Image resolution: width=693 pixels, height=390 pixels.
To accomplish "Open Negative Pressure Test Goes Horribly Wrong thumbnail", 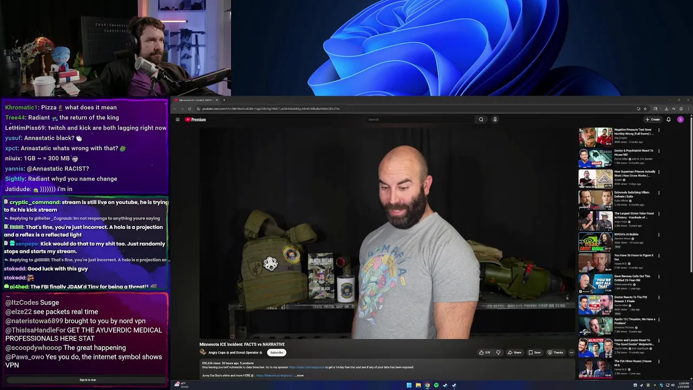I will [596, 138].
